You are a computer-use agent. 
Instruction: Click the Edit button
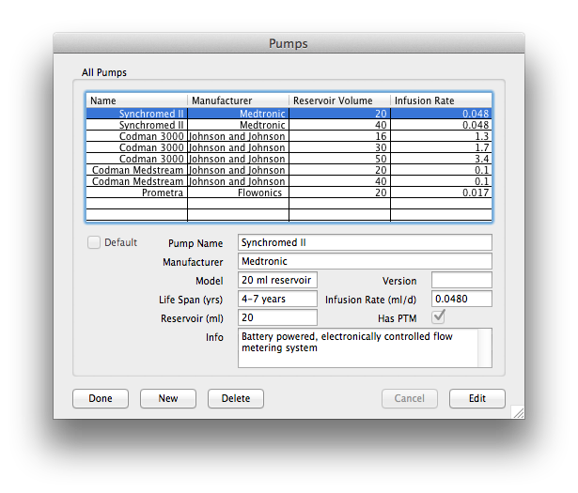pos(476,398)
